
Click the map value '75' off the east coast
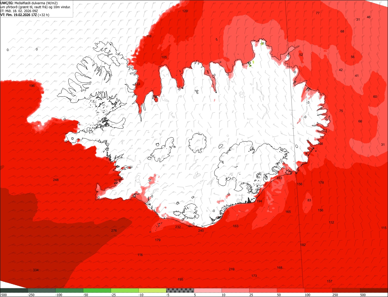point(341,111)
